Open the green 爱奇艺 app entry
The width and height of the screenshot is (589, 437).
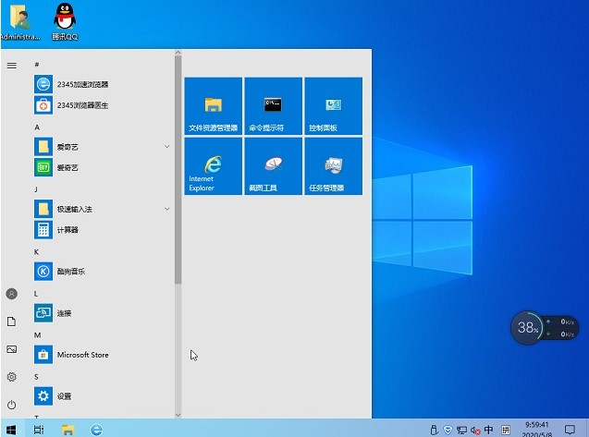(x=67, y=168)
